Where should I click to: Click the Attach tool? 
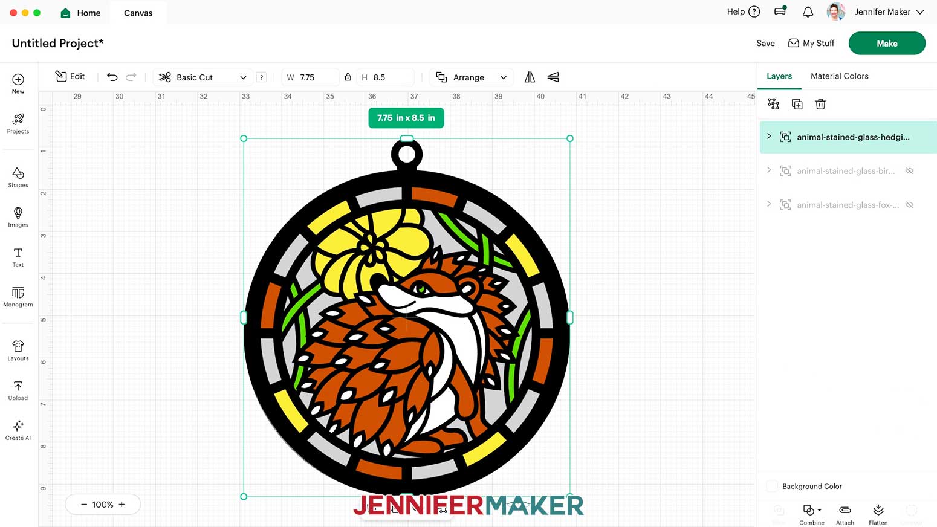845,514
